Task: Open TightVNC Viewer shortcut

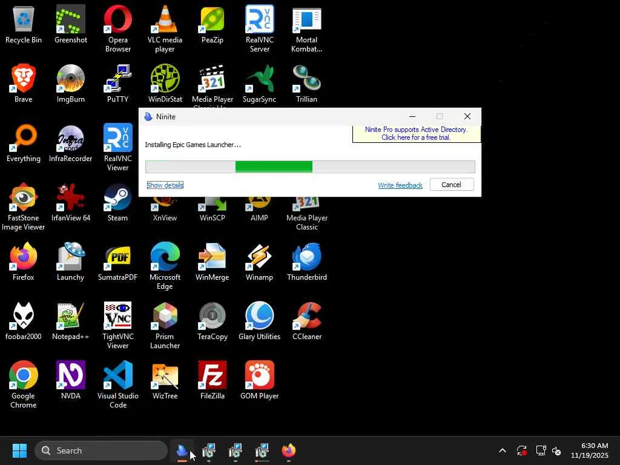Action: point(118,325)
